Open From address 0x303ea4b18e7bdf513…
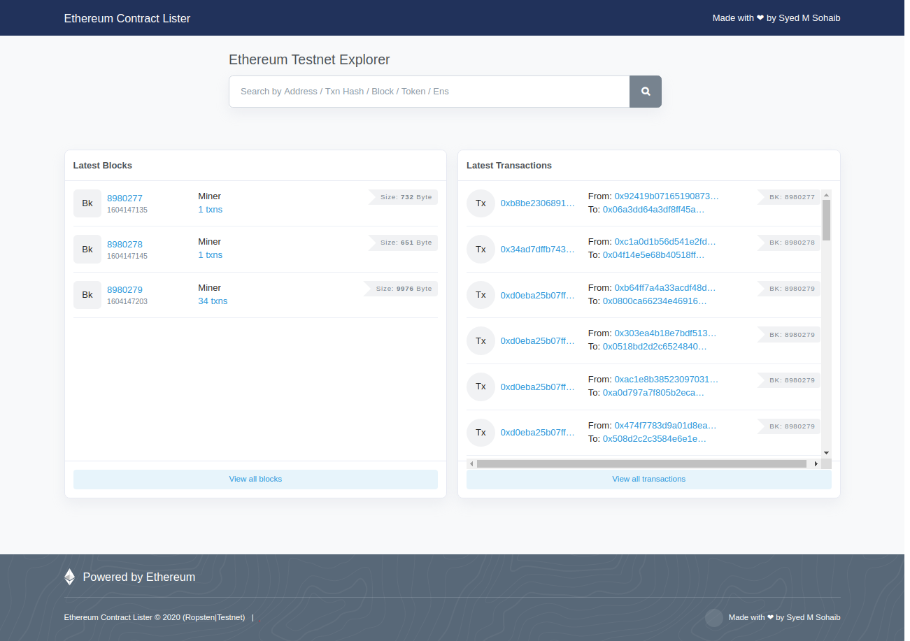Screen dimensions: 910x641 [x=665, y=333]
